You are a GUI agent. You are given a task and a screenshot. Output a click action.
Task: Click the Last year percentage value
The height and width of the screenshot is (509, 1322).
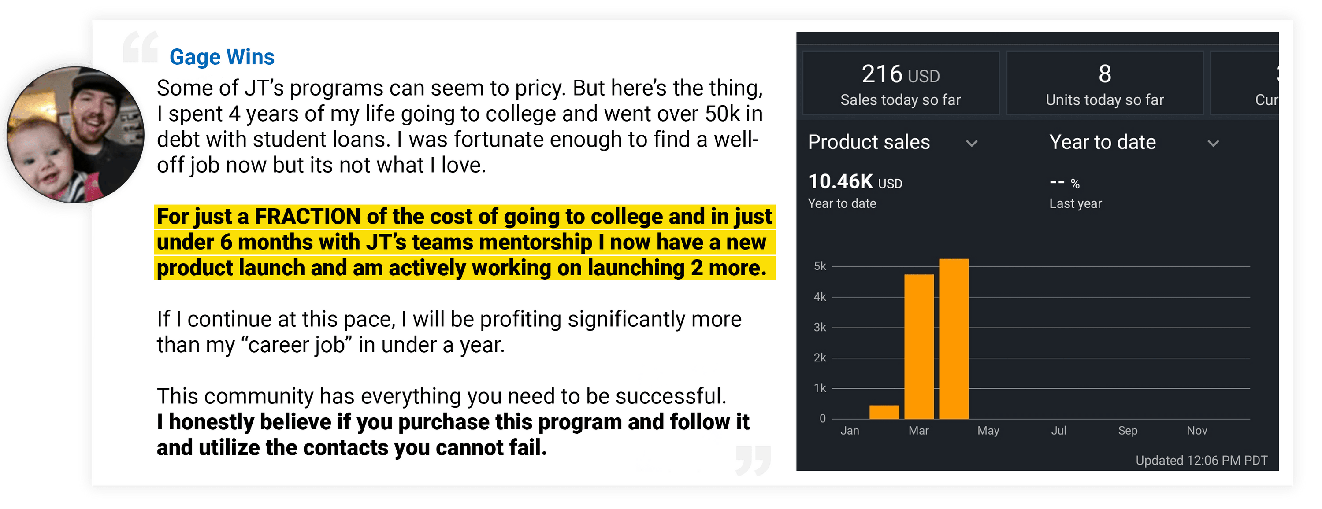pos(1064,182)
